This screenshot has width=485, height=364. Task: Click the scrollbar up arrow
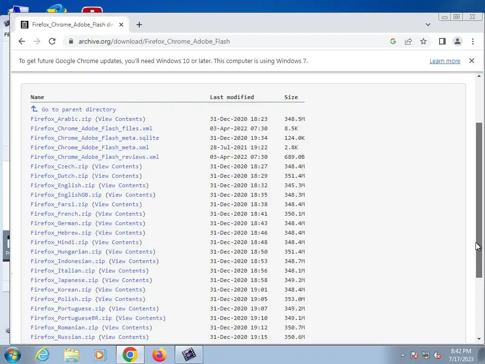479,76
